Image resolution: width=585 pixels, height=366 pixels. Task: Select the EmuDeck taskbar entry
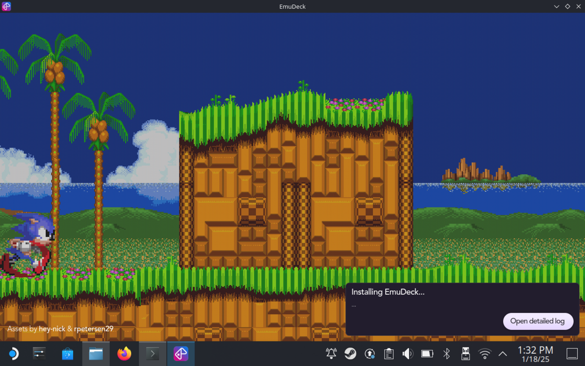181,354
